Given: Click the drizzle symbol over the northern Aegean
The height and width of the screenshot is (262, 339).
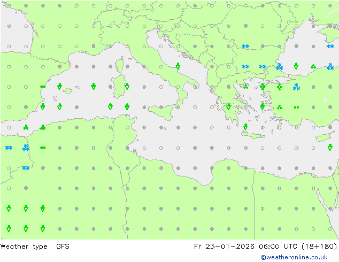Looking at the screenshot, I should click(245, 87).
